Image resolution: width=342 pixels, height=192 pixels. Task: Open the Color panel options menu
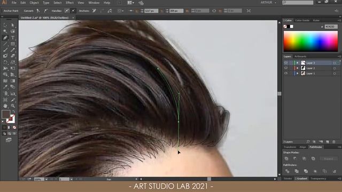click(339, 20)
